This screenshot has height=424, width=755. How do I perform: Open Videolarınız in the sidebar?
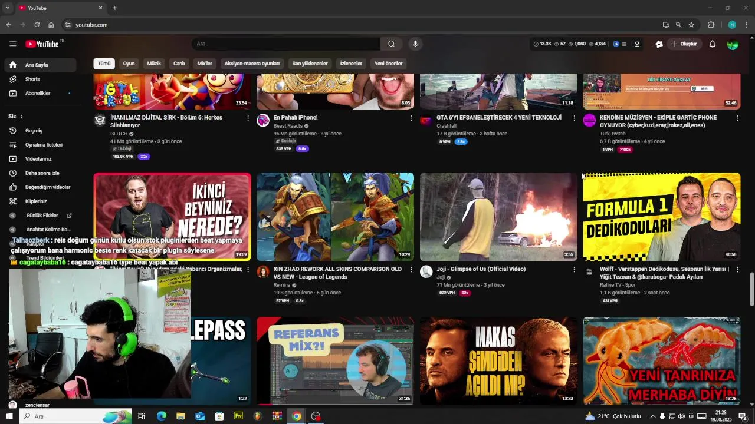40,159
